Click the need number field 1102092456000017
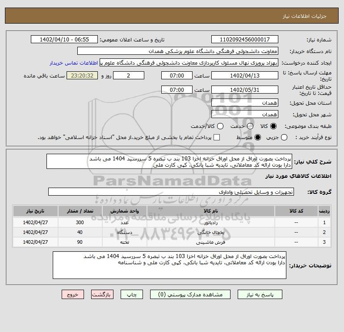 tap(245, 40)
